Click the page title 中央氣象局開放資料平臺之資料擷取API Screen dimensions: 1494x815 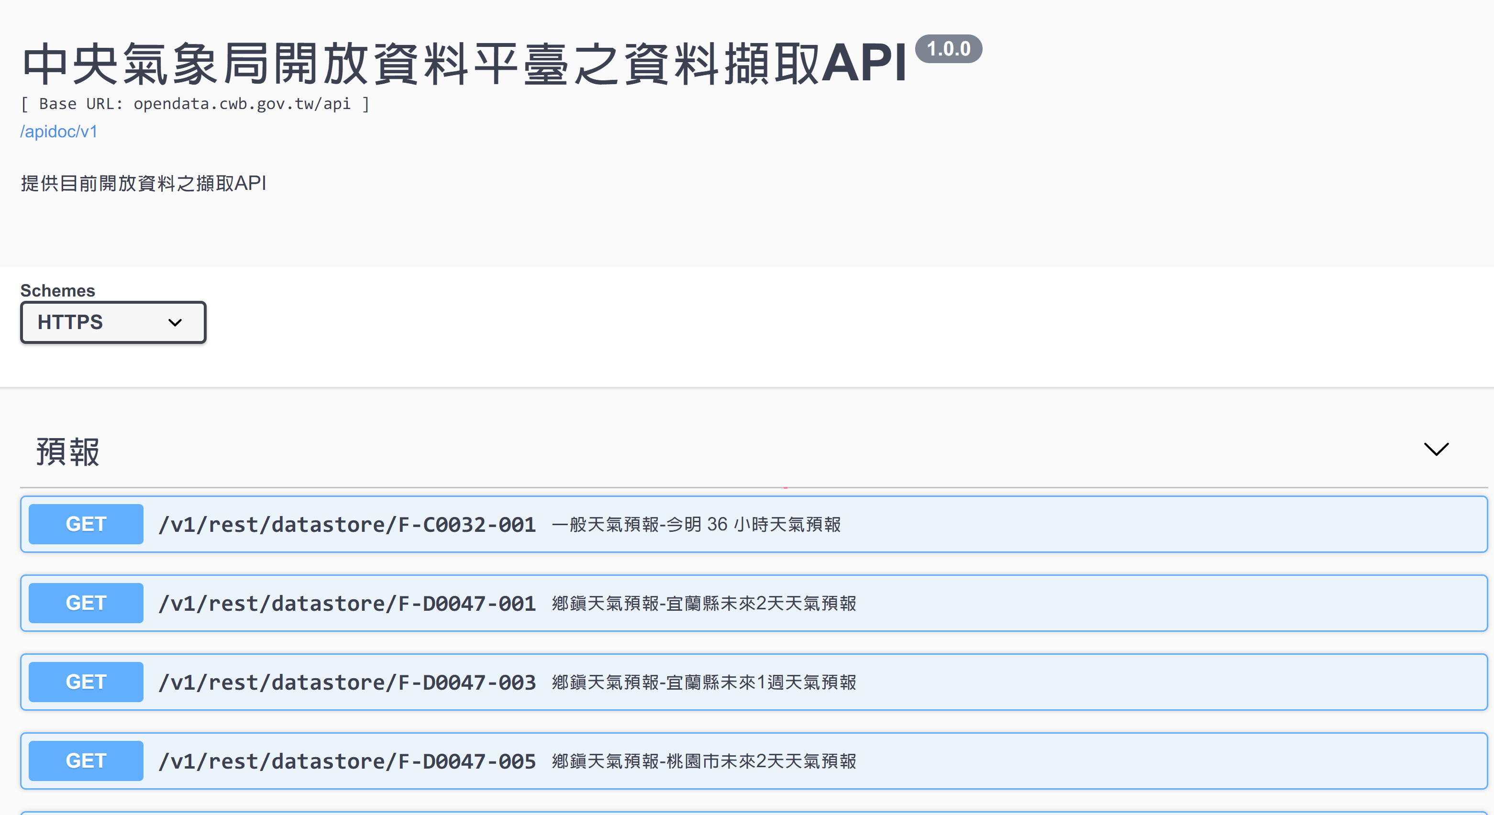click(x=464, y=64)
